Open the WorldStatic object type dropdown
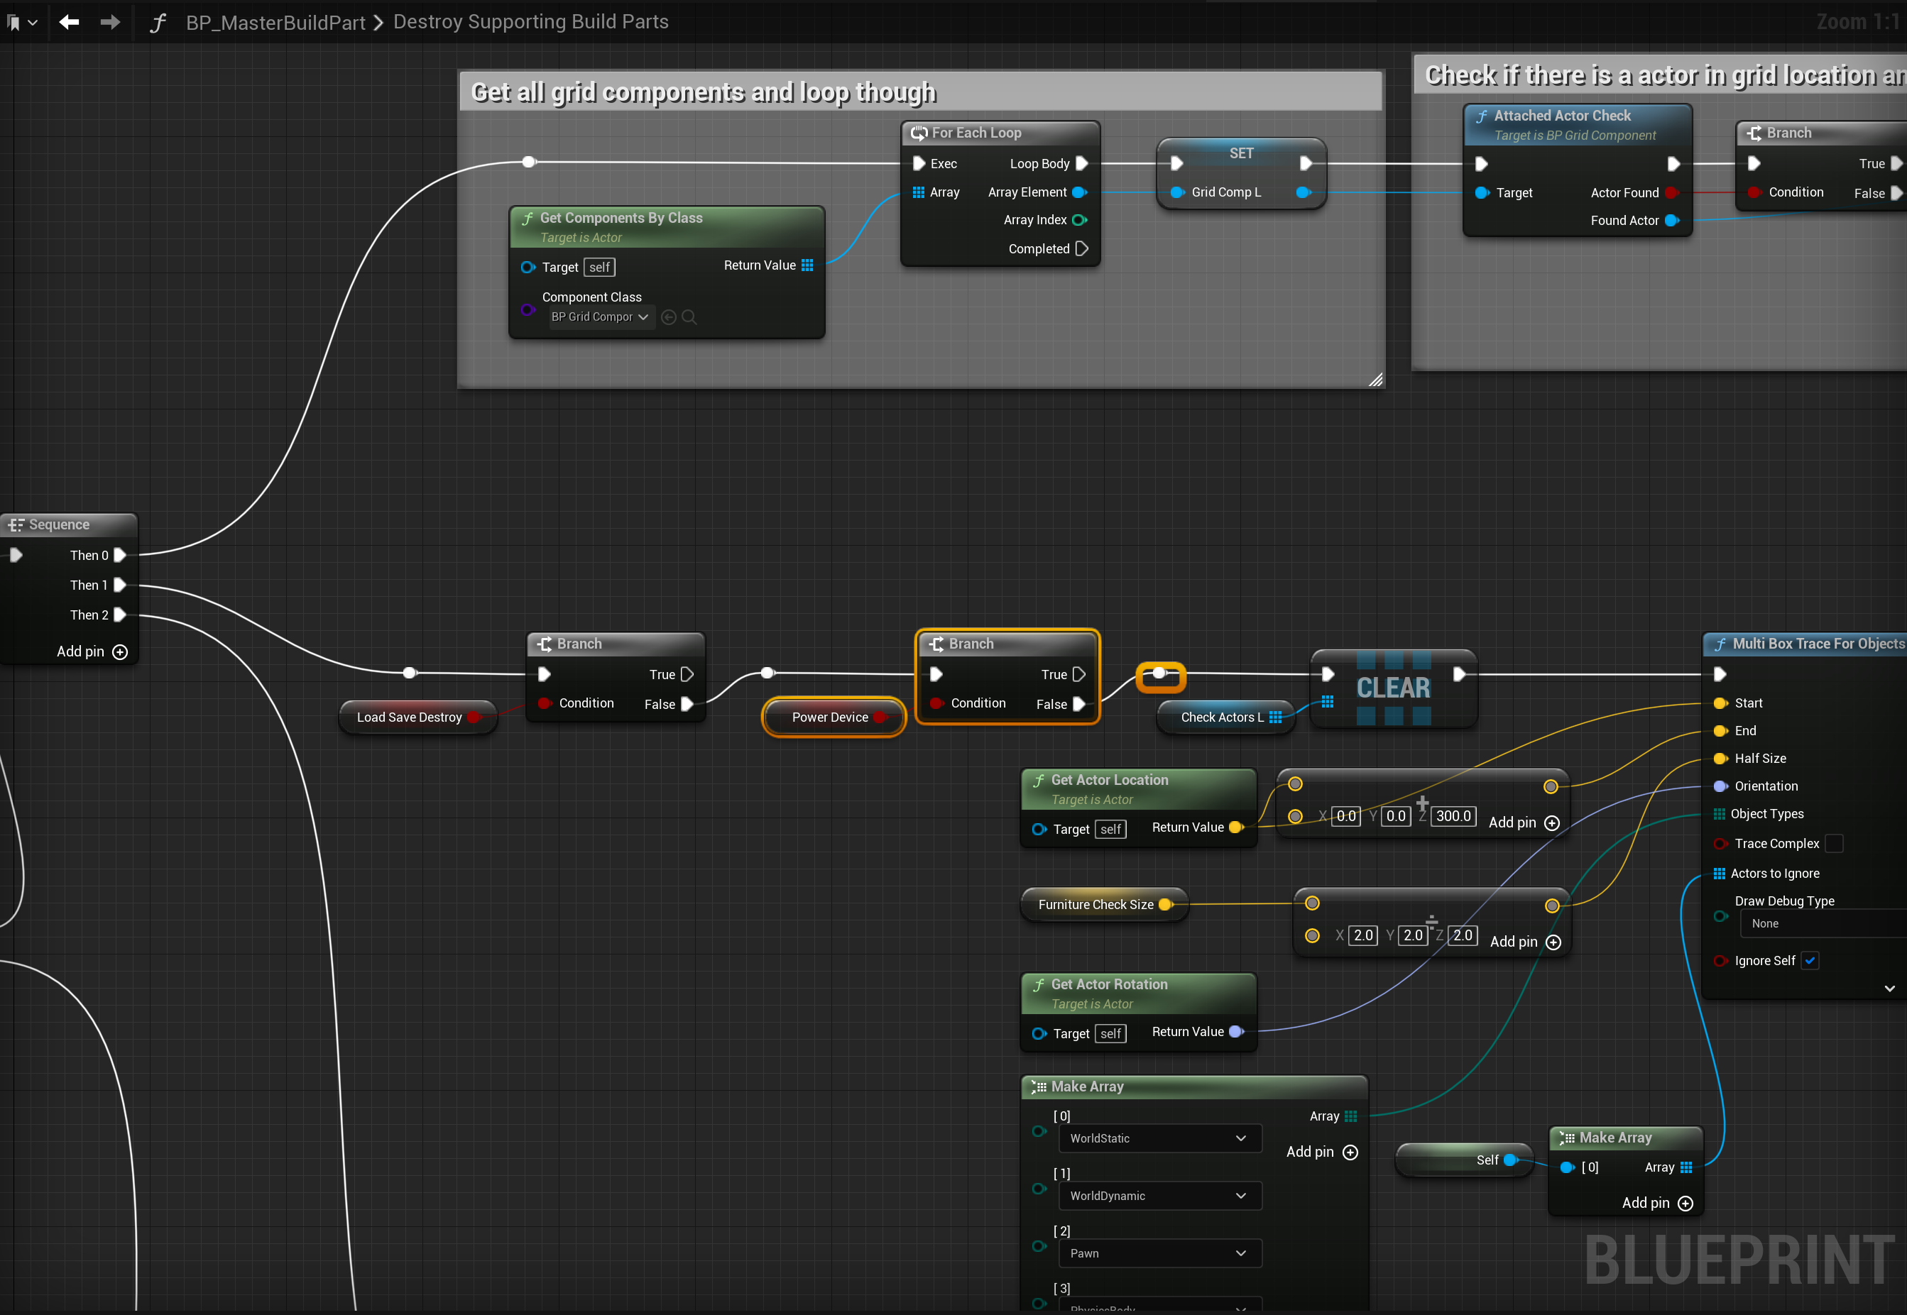The height and width of the screenshot is (1315, 1907). point(1158,1139)
